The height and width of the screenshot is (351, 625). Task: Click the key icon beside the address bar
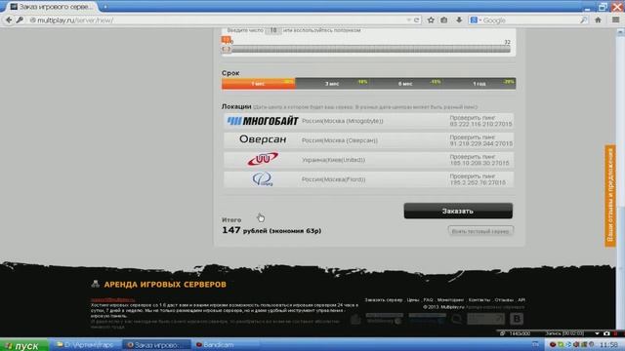(x=20, y=19)
